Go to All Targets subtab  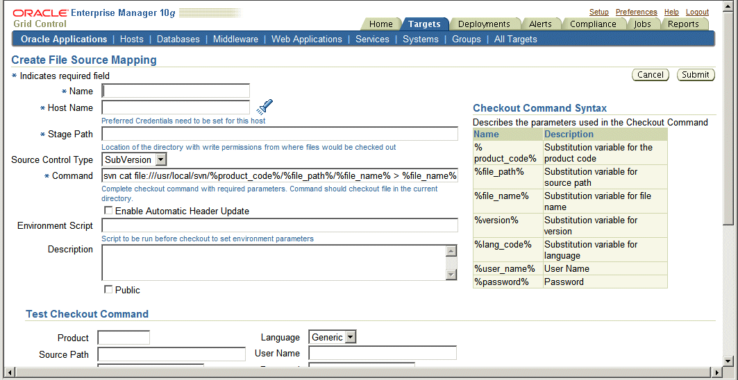515,39
